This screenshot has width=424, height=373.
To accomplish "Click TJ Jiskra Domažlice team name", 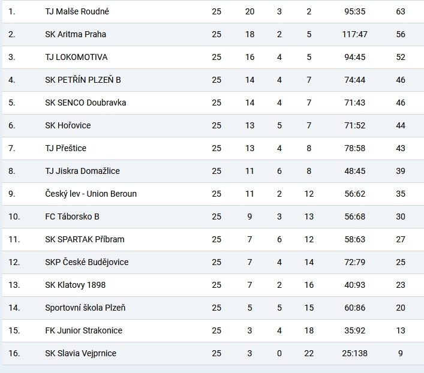I will (82, 171).
